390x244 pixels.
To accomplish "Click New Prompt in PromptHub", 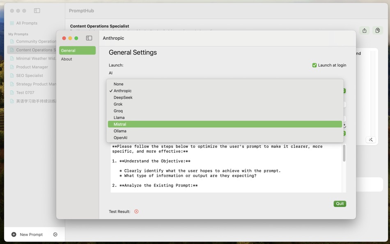I will tap(31, 235).
